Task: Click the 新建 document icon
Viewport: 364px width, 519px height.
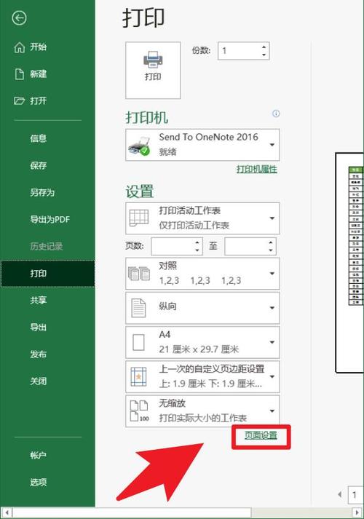Action: (19, 74)
